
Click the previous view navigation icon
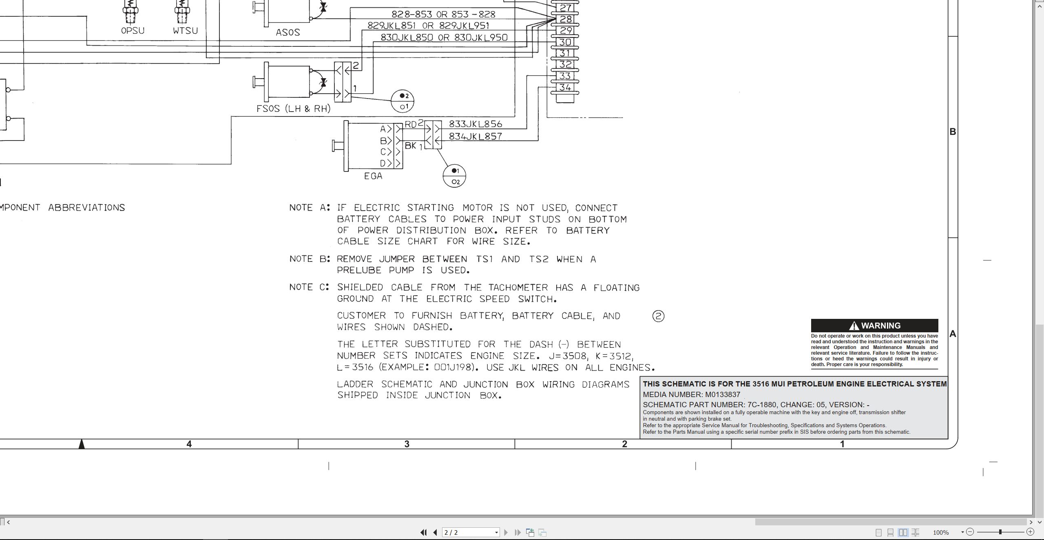[530, 532]
